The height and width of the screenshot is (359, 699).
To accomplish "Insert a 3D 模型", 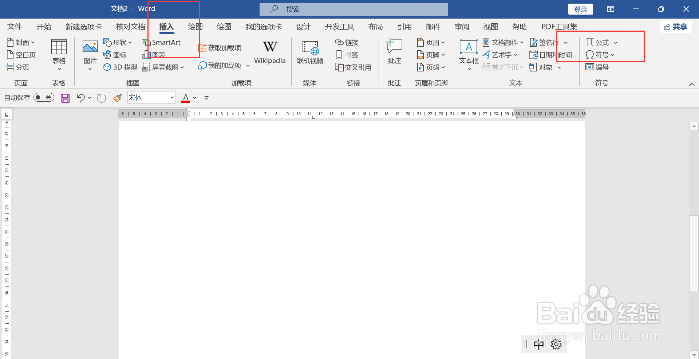I will (120, 67).
